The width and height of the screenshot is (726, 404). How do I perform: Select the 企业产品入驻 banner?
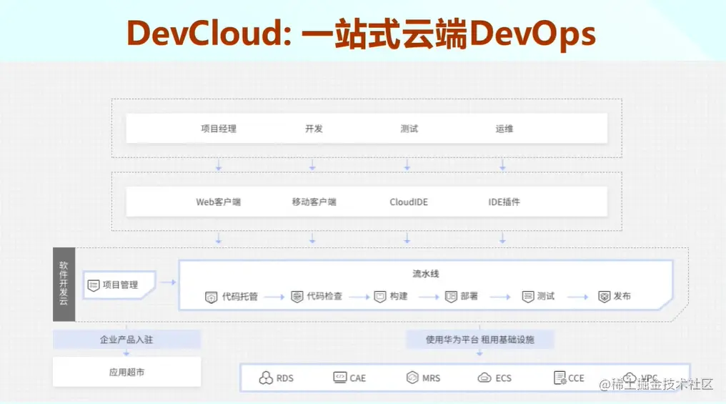126,340
